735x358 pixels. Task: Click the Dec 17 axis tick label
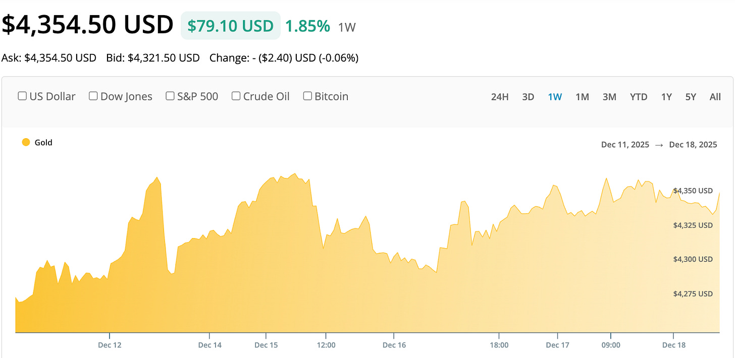pyautogui.click(x=558, y=345)
